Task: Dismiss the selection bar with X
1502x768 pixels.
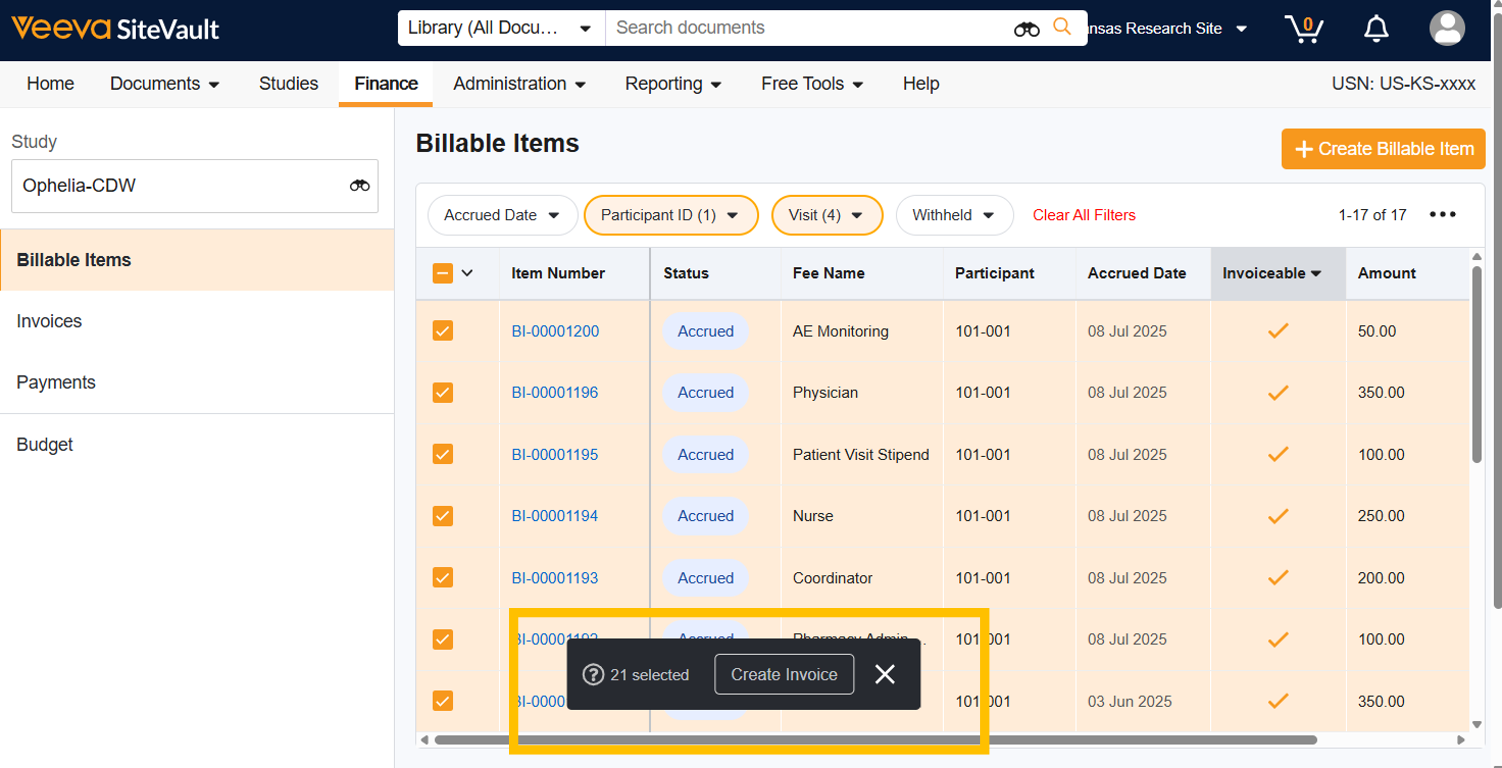Action: [884, 674]
